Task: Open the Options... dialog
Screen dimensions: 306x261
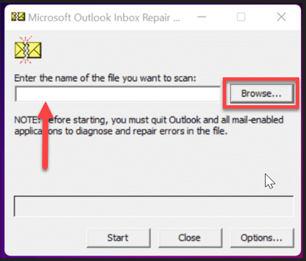Action: point(262,238)
